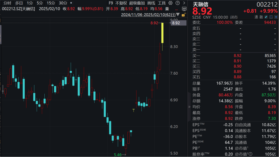The height and width of the screenshot is (157, 279).
Task: Click the 8.92 price axis label
Action: [179, 23]
